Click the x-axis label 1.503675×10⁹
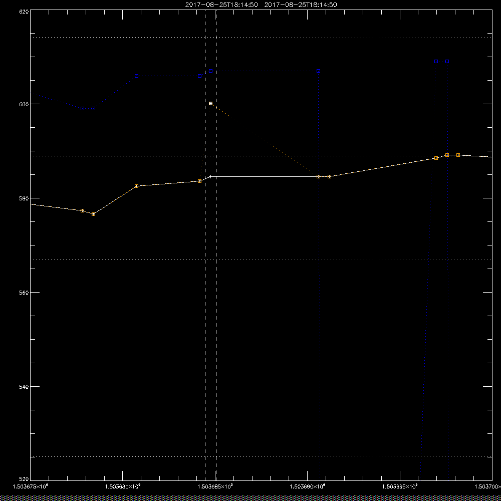501x501 pixels. 30,486
